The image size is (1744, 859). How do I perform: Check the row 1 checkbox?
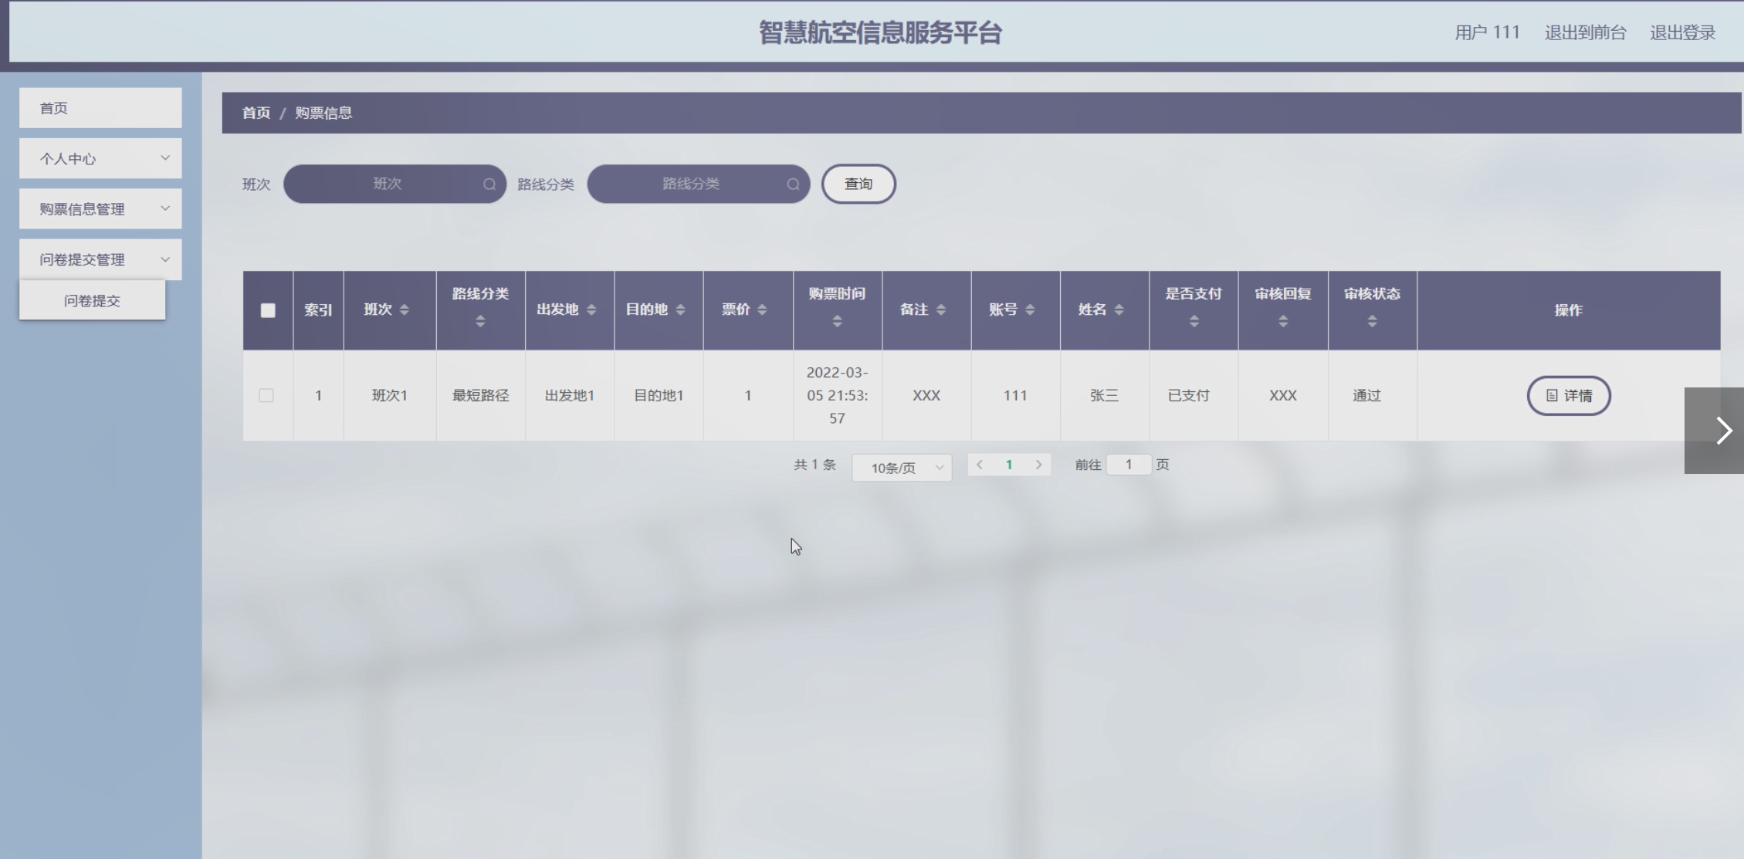click(266, 396)
